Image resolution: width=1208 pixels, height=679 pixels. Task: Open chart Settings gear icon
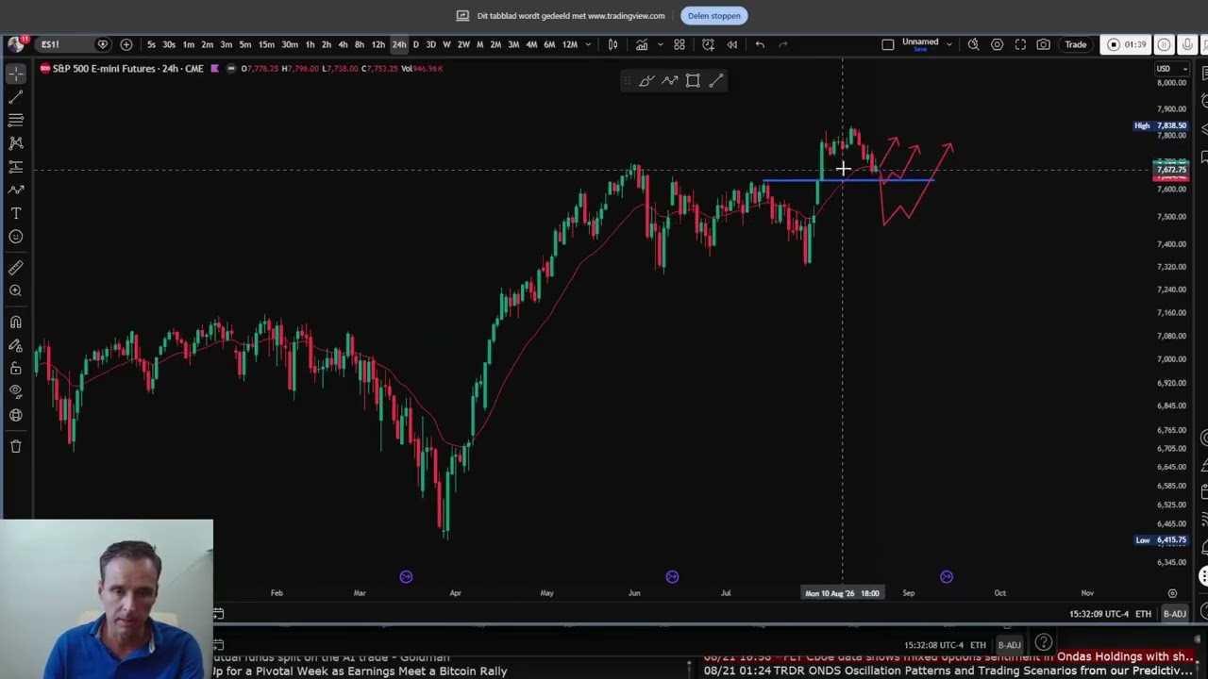(997, 44)
